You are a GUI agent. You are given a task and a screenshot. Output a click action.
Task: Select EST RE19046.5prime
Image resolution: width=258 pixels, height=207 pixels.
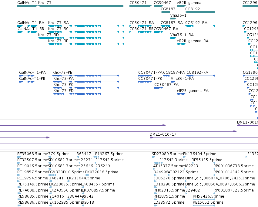point(18,169)
